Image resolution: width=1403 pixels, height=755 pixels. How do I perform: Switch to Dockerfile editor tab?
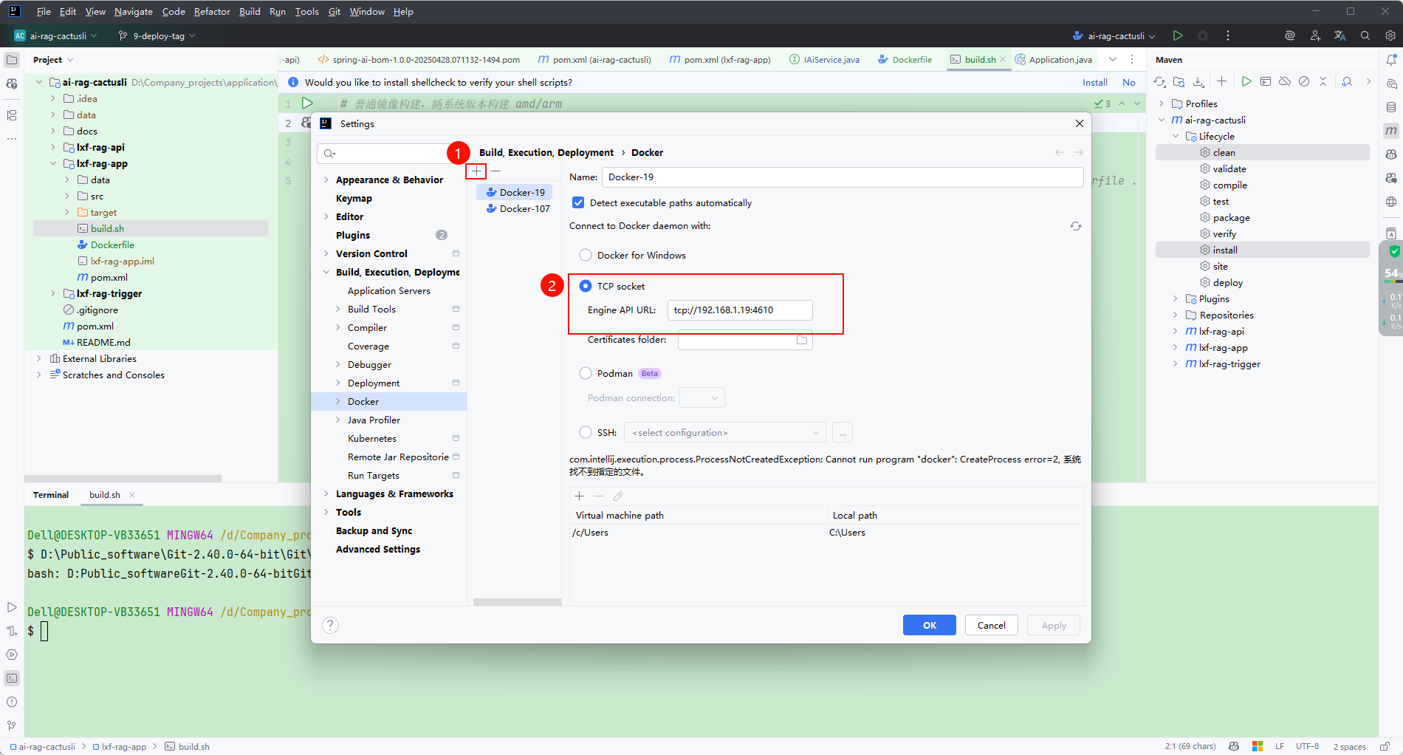(x=905, y=59)
